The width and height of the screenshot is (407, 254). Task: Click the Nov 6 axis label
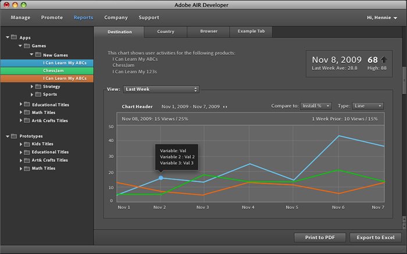point(338,207)
